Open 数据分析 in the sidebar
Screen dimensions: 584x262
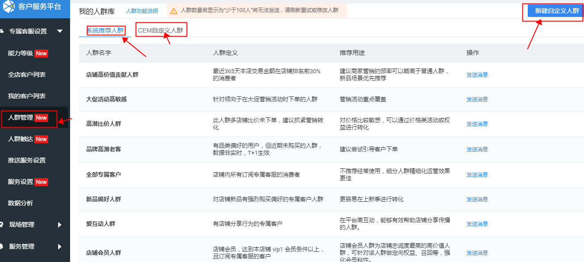coord(21,204)
